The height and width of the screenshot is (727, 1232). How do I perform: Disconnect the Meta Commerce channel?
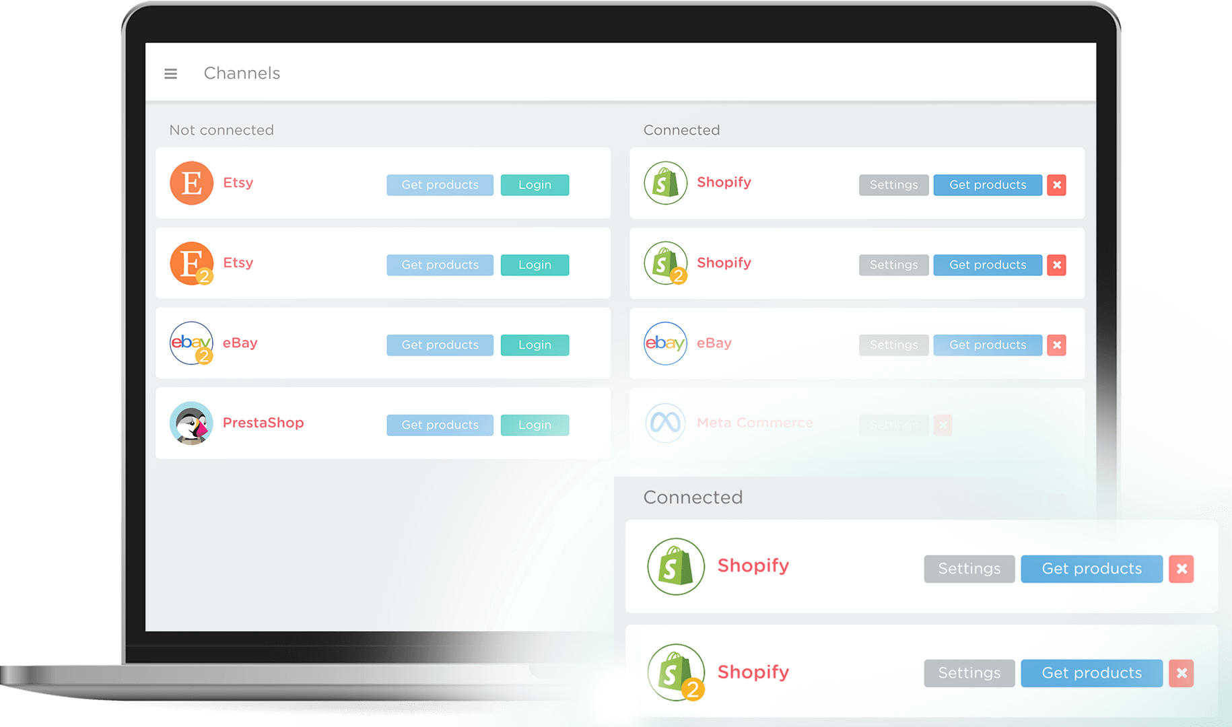tap(943, 425)
